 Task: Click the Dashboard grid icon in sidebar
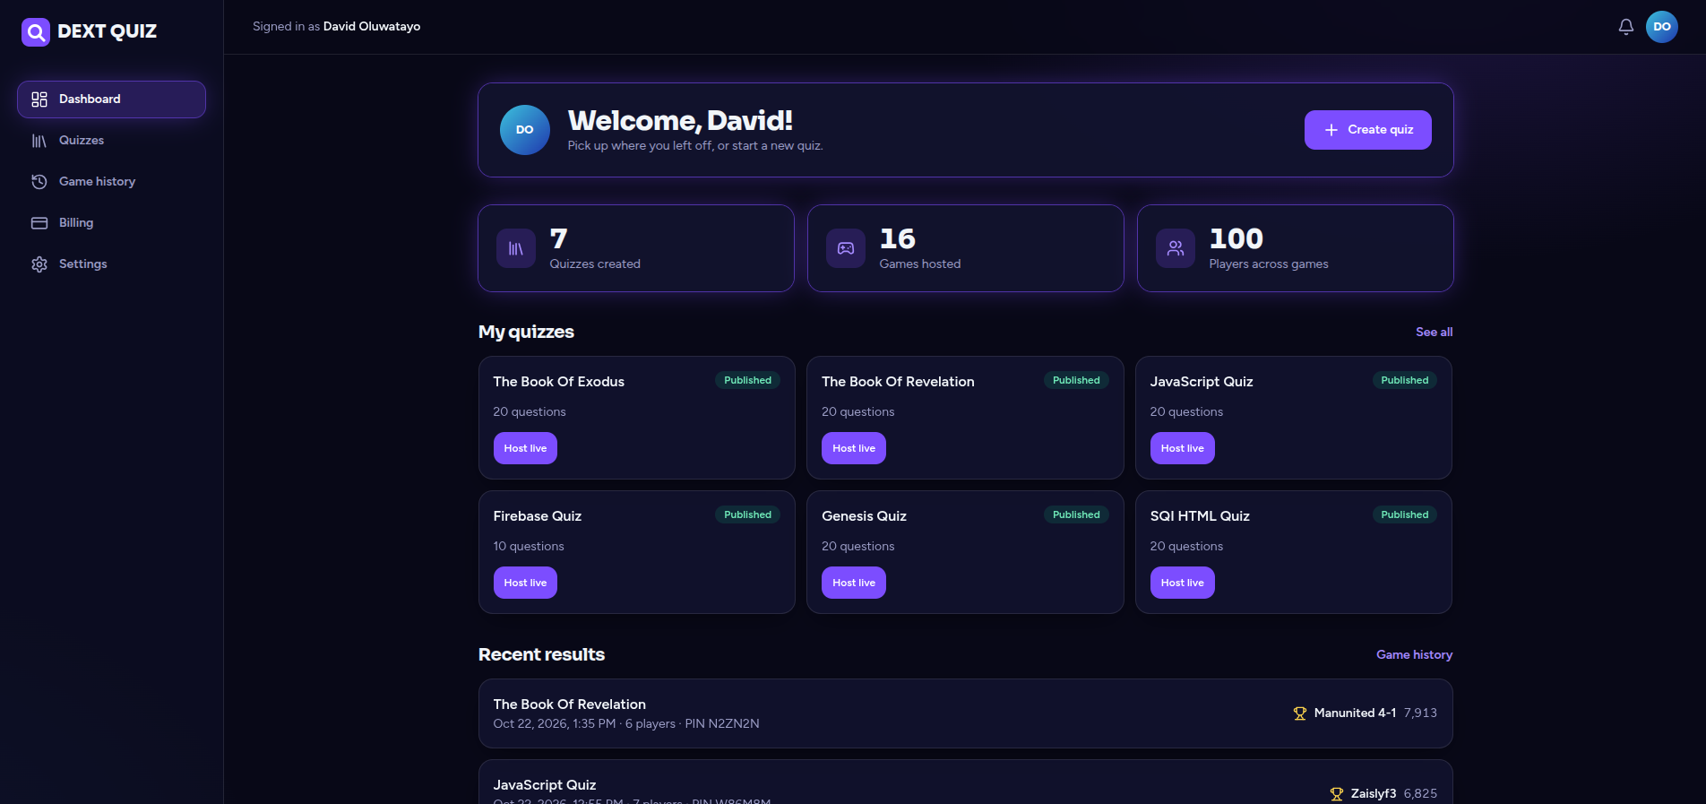pos(39,99)
